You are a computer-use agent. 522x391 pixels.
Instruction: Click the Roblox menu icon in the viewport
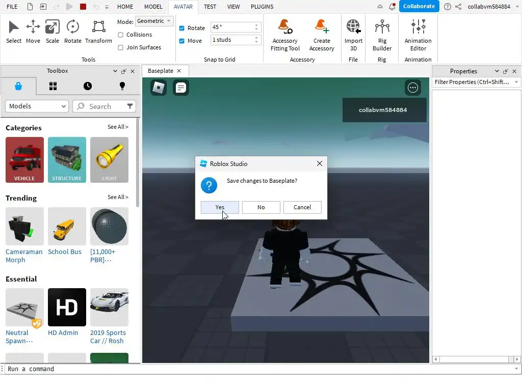[159, 88]
